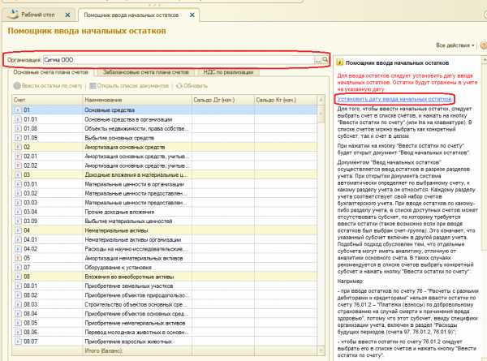This screenshot has width=487, height=361.
Task: Click the account icon for row 01
Action: point(19,109)
